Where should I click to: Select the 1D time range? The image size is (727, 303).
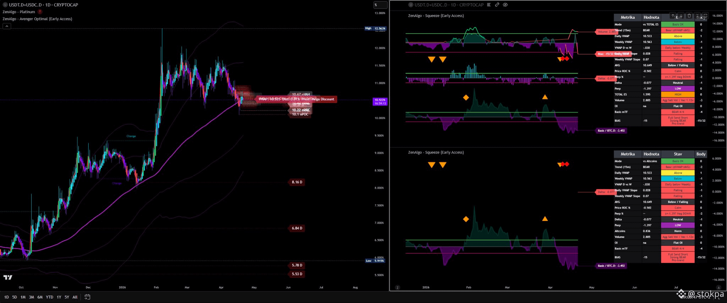[6, 297]
